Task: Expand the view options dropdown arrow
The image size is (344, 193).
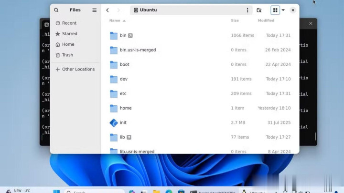Action: pos(283,10)
